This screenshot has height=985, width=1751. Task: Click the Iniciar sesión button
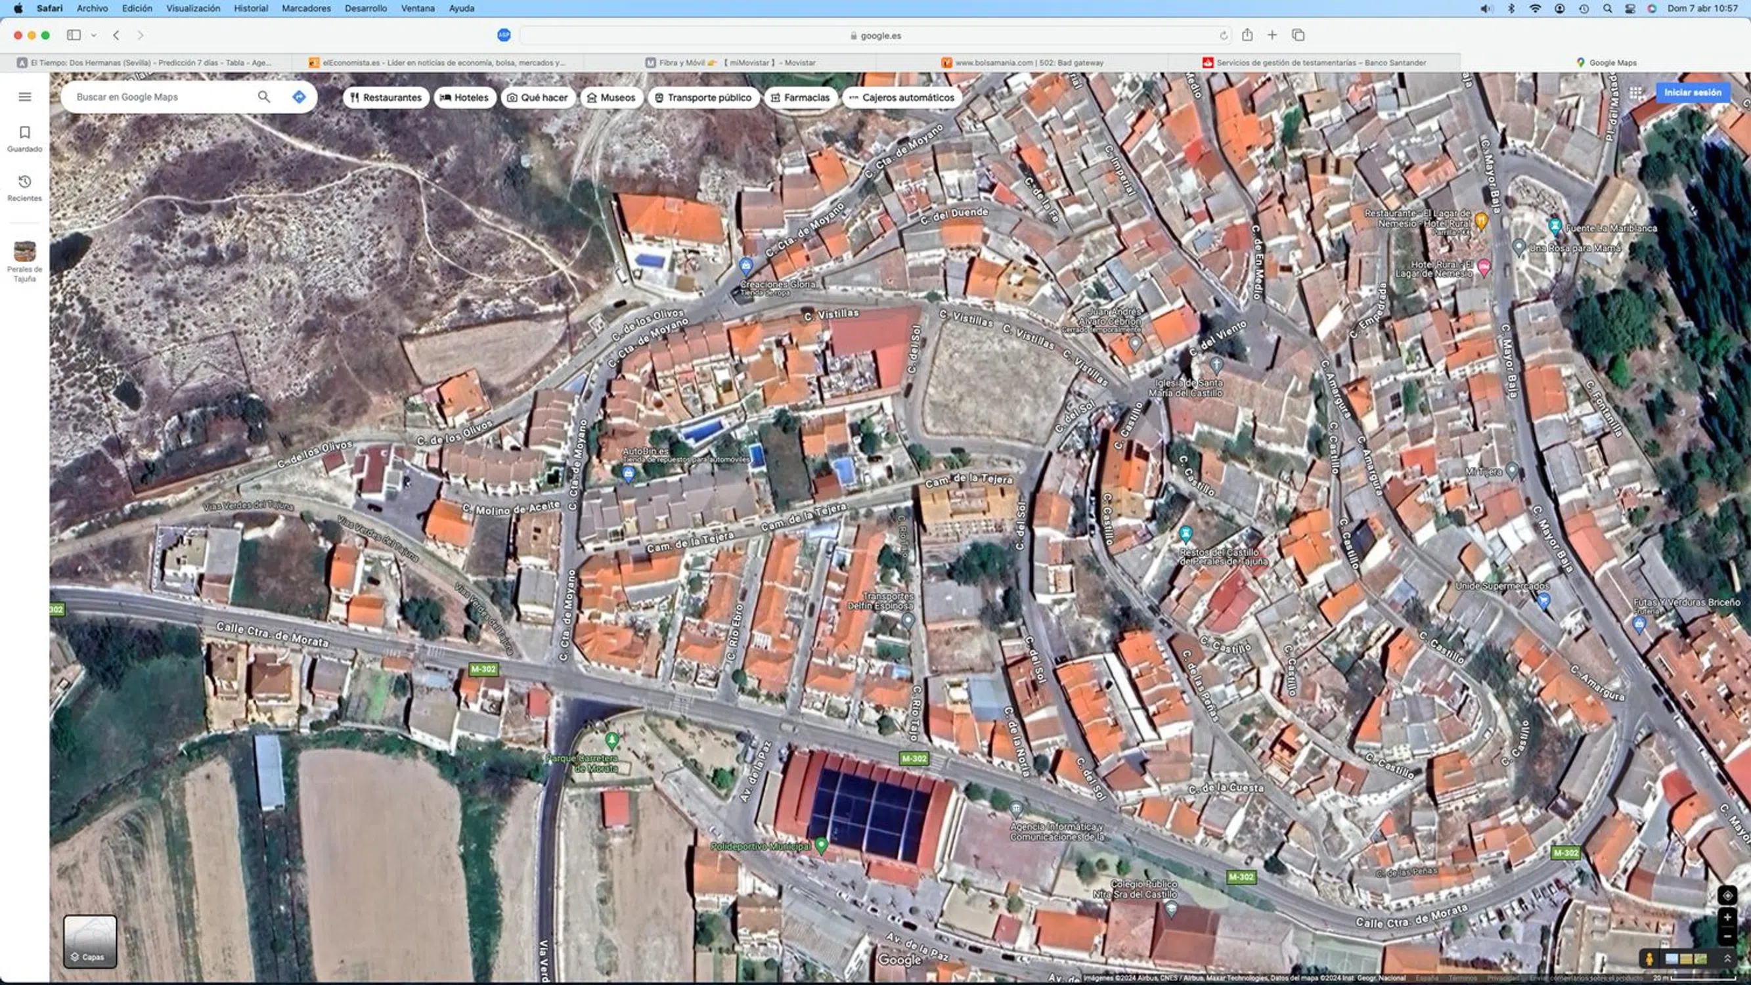click(x=1693, y=93)
